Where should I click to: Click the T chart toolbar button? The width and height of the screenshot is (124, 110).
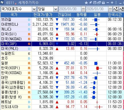tap(116, 9)
